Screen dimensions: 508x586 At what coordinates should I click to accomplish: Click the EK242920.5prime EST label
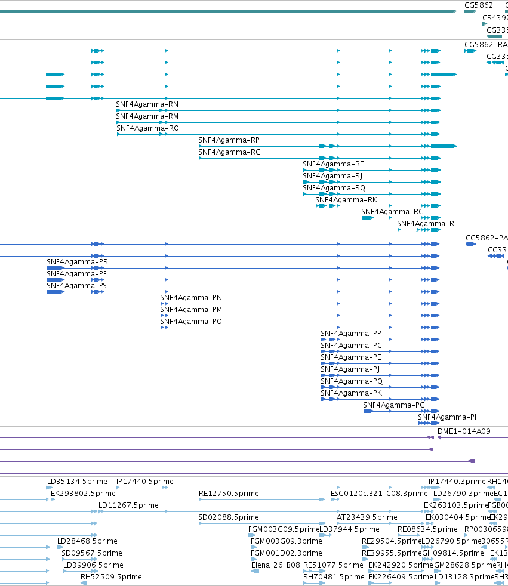[x=401, y=566]
